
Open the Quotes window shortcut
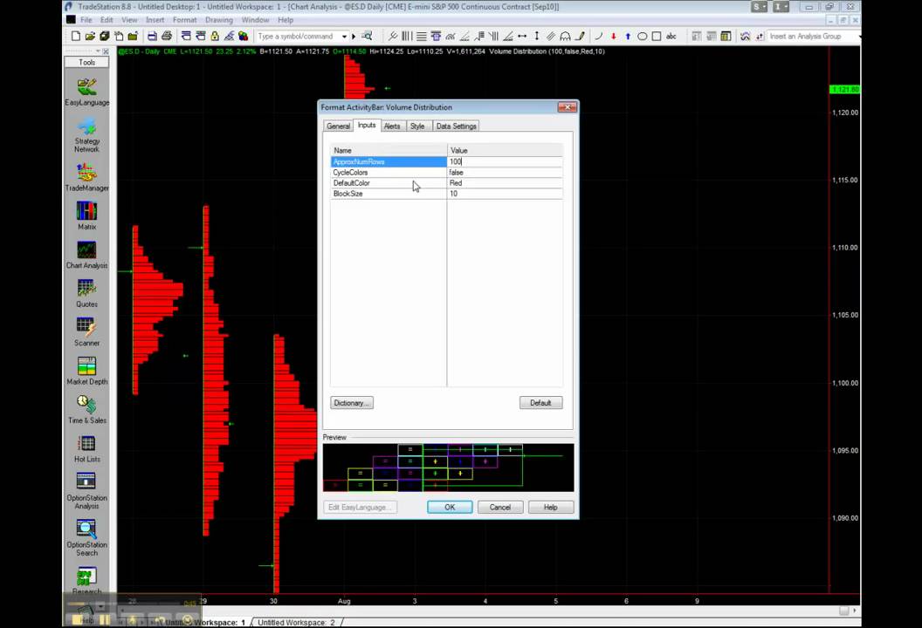[86, 292]
